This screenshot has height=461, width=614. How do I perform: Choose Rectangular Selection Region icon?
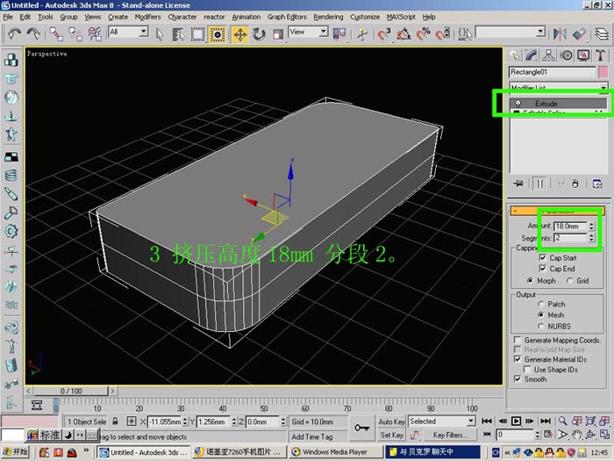tap(197, 34)
